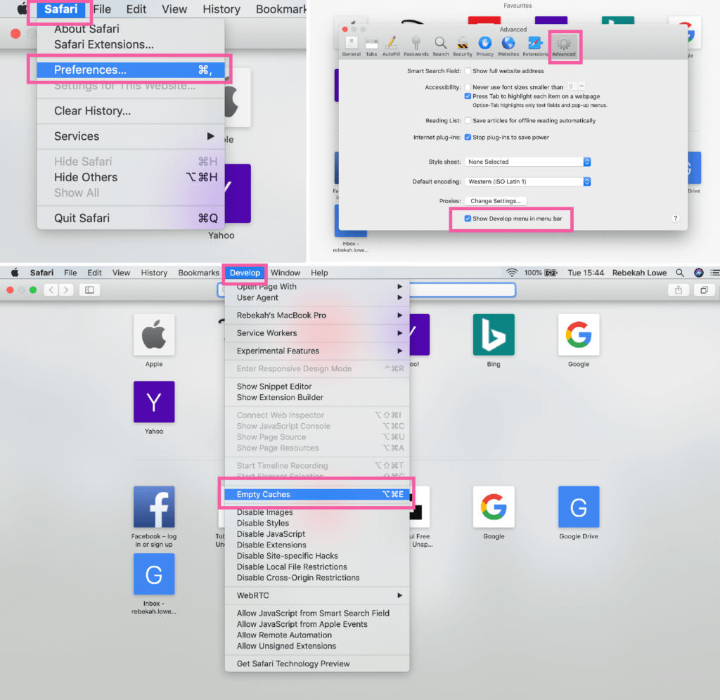This screenshot has height=700, width=720.
Task: Show the tab overview button
Action: pyautogui.click(x=703, y=290)
